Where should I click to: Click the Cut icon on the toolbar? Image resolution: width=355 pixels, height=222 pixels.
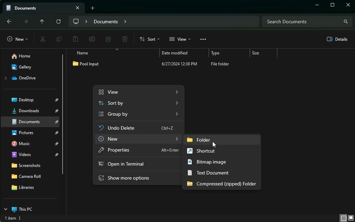pyautogui.click(x=42, y=39)
